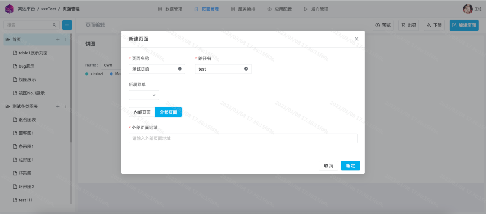
Task: Click the search magnifier icon in sidebar
Action: [54, 25]
